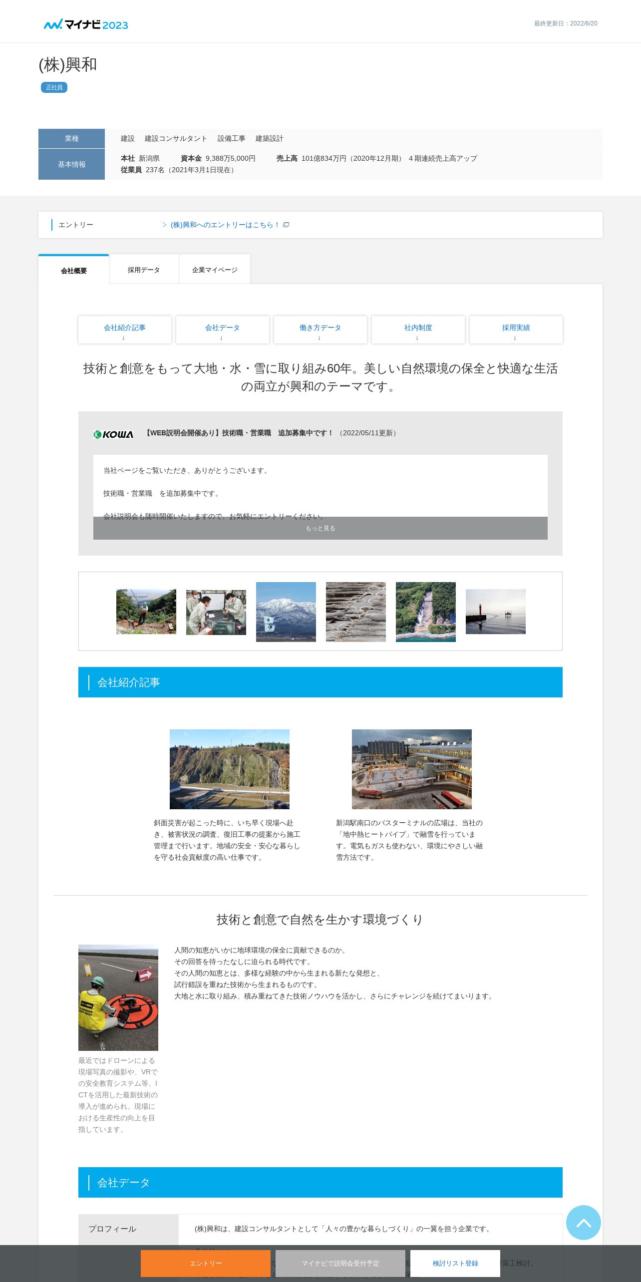Jump to 採用実績 section

(x=516, y=329)
